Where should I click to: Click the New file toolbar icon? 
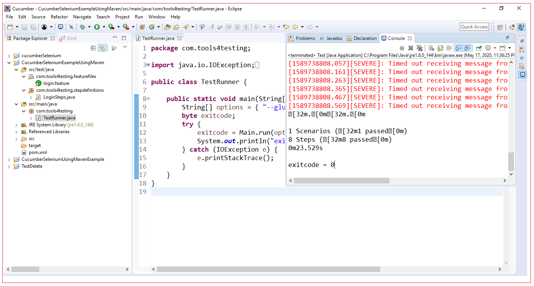pos(10,27)
